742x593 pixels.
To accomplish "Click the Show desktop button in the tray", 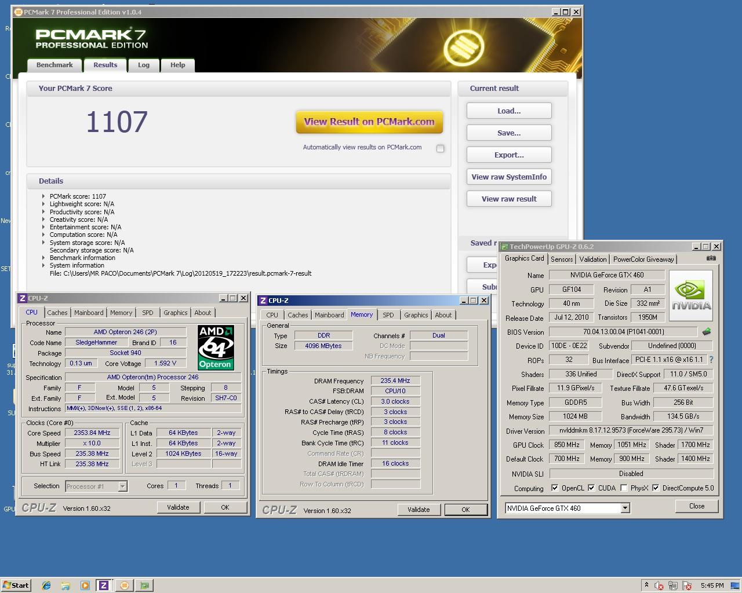I will [x=736, y=585].
